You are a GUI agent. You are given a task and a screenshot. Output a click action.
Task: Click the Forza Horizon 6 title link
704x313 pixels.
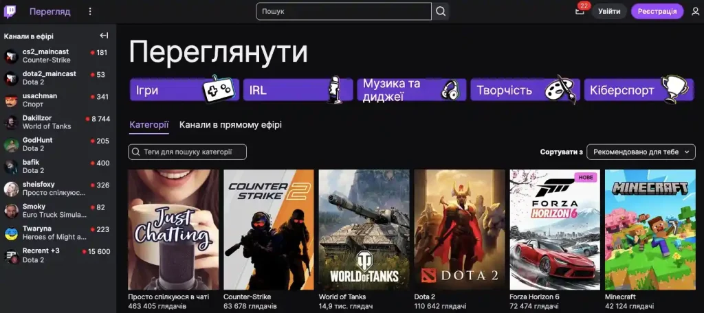(534, 297)
